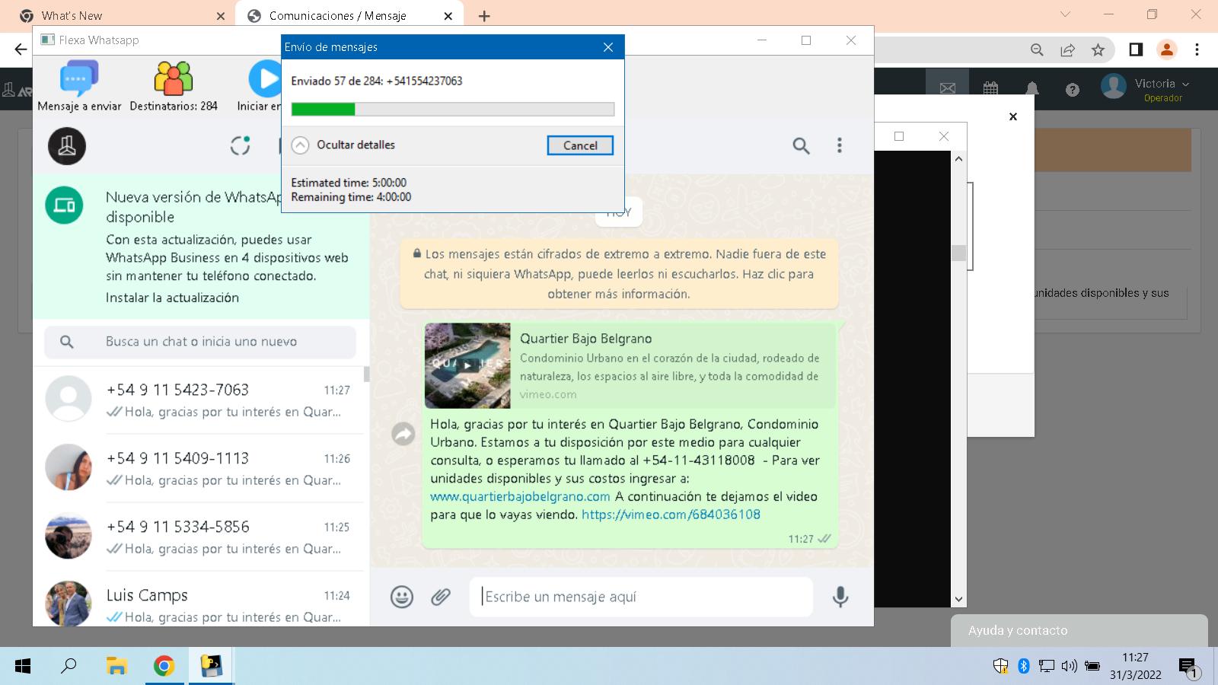Open chat +54 9 11 5409-1113
Image resolution: width=1218 pixels, height=685 pixels.
click(199, 469)
